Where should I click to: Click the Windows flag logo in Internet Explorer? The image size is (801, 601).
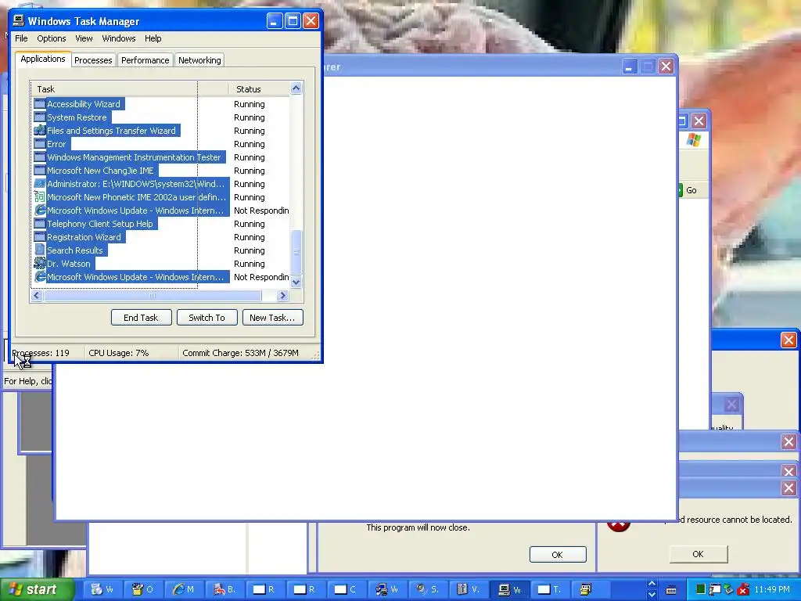(x=694, y=139)
